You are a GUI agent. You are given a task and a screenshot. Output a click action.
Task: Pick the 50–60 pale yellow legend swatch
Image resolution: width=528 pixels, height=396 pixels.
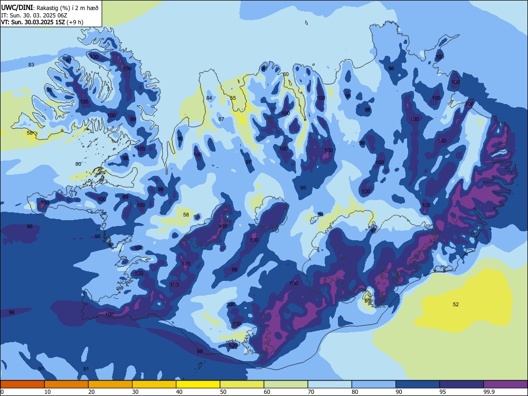pyautogui.click(x=242, y=384)
